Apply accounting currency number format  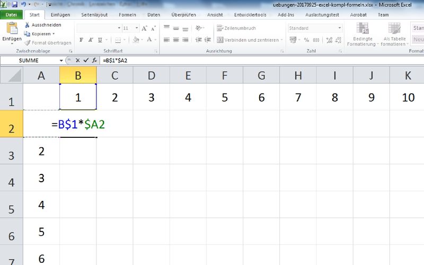tap(293, 40)
